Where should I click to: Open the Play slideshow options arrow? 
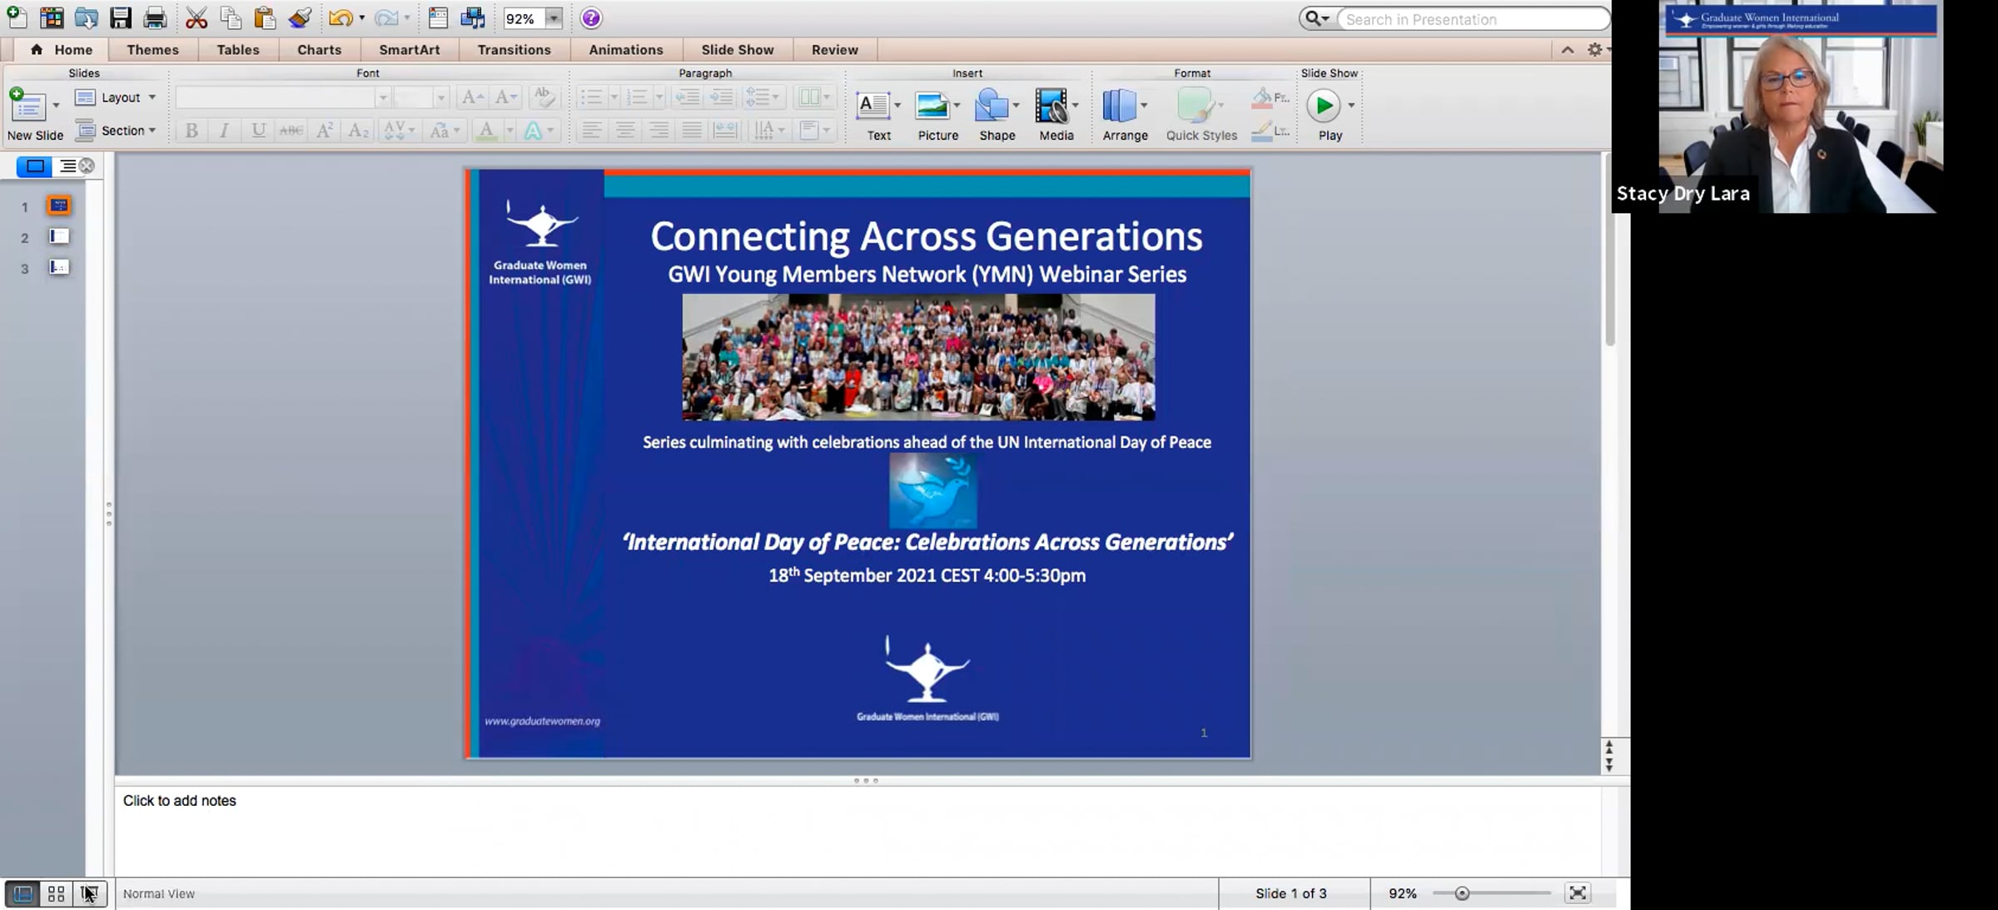(x=1351, y=106)
